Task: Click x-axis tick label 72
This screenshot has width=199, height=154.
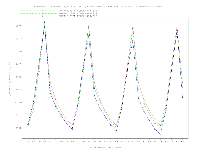Action: coord(161,141)
